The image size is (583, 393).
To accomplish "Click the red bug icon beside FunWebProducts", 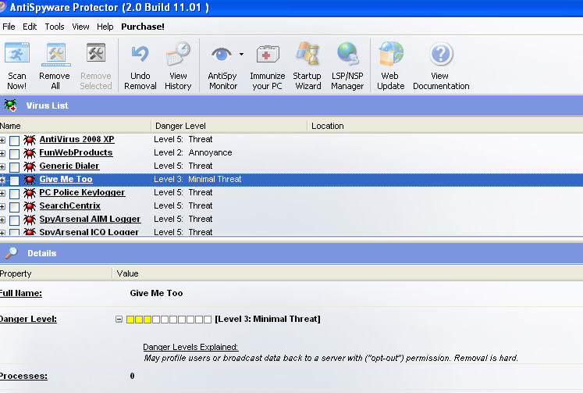I will (30, 153).
